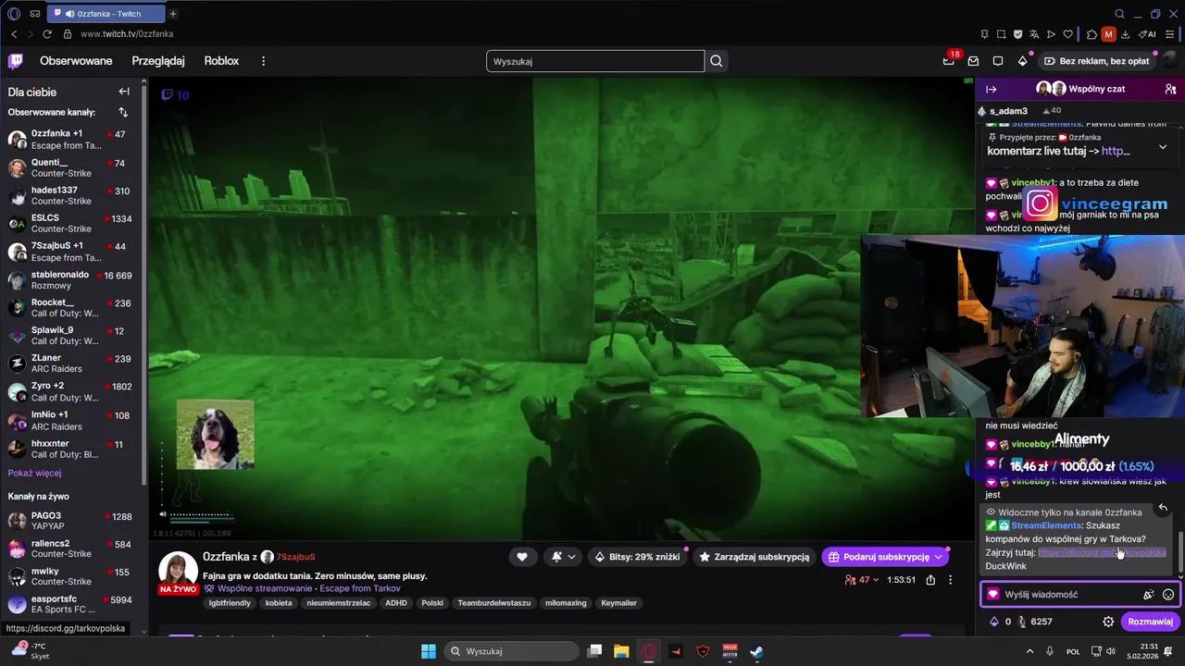This screenshot has width=1185, height=666.
Task: Open the browser AI assistant button
Action: coord(1148,34)
